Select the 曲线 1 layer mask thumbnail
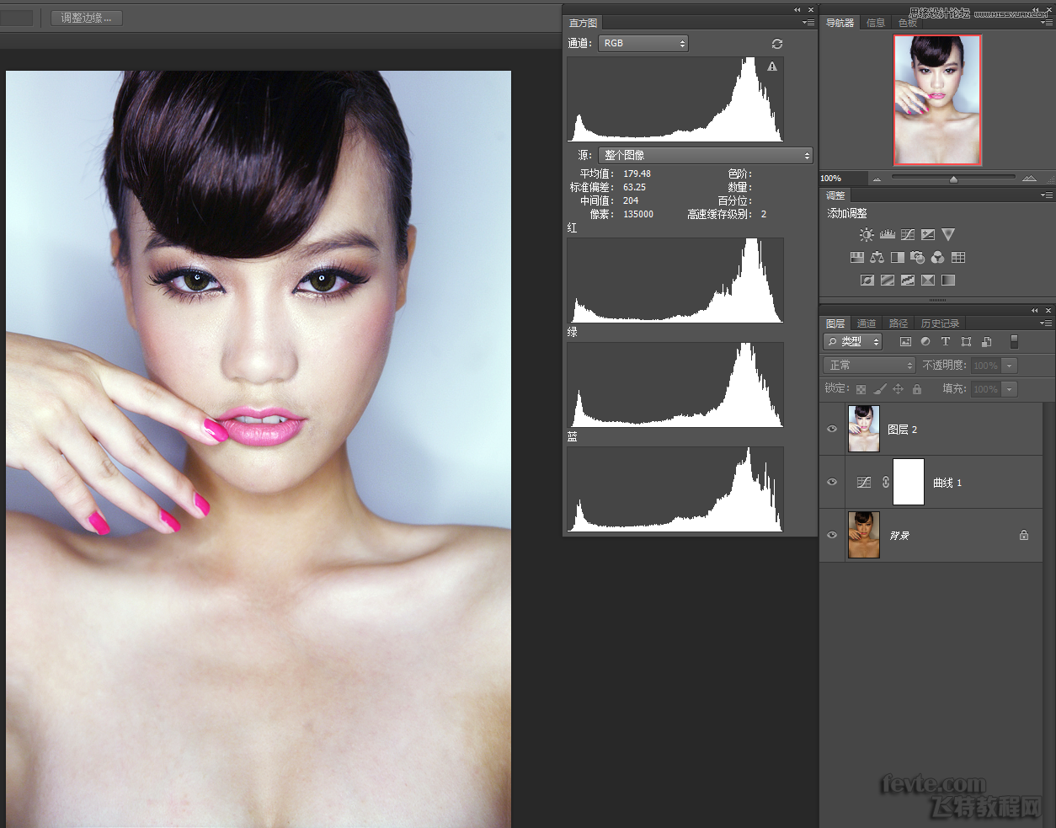 (x=908, y=482)
